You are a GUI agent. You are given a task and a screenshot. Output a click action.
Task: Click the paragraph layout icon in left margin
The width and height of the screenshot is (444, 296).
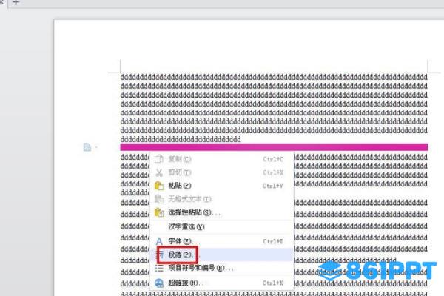(87, 147)
